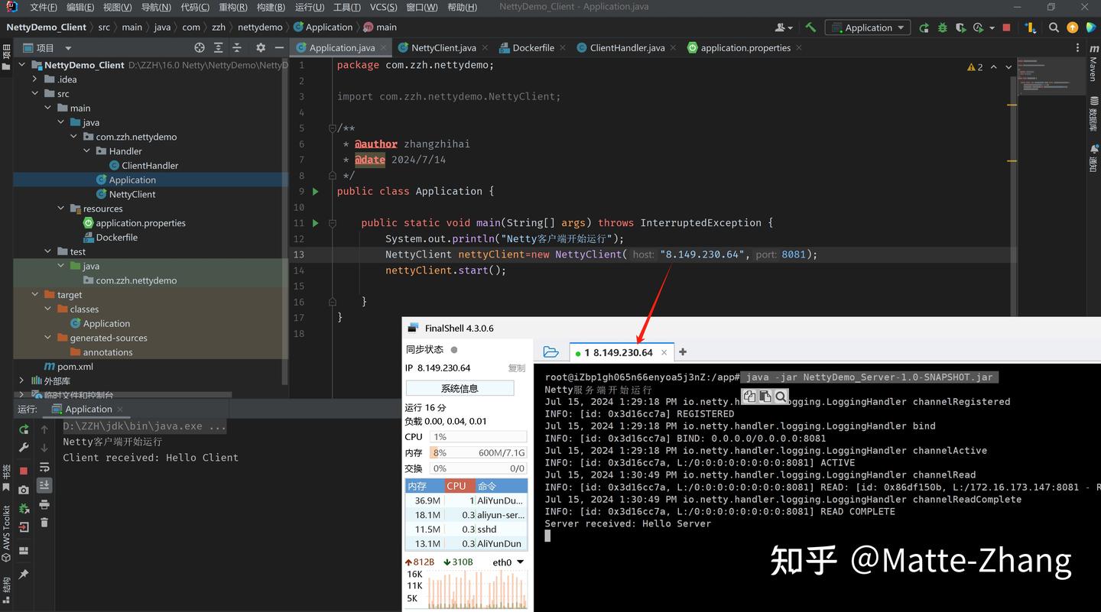Click the red stop icon in the Run panel

(x=24, y=471)
